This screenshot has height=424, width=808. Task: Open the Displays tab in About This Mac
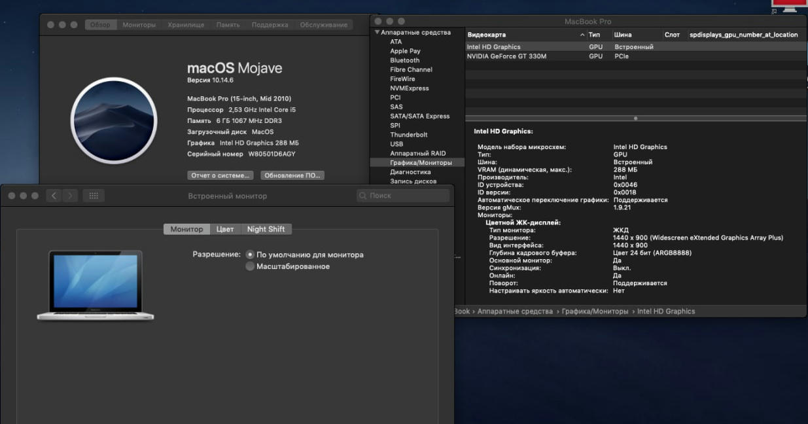139,25
